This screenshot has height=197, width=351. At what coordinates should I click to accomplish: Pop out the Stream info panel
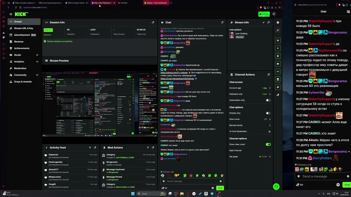coord(268,22)
